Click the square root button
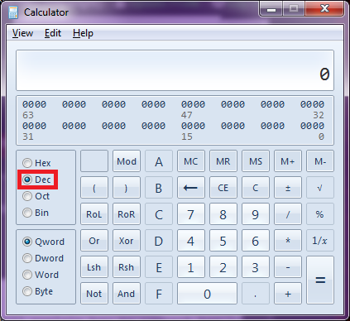Viewport: 350px width, 321px height. tap(320, 188)
